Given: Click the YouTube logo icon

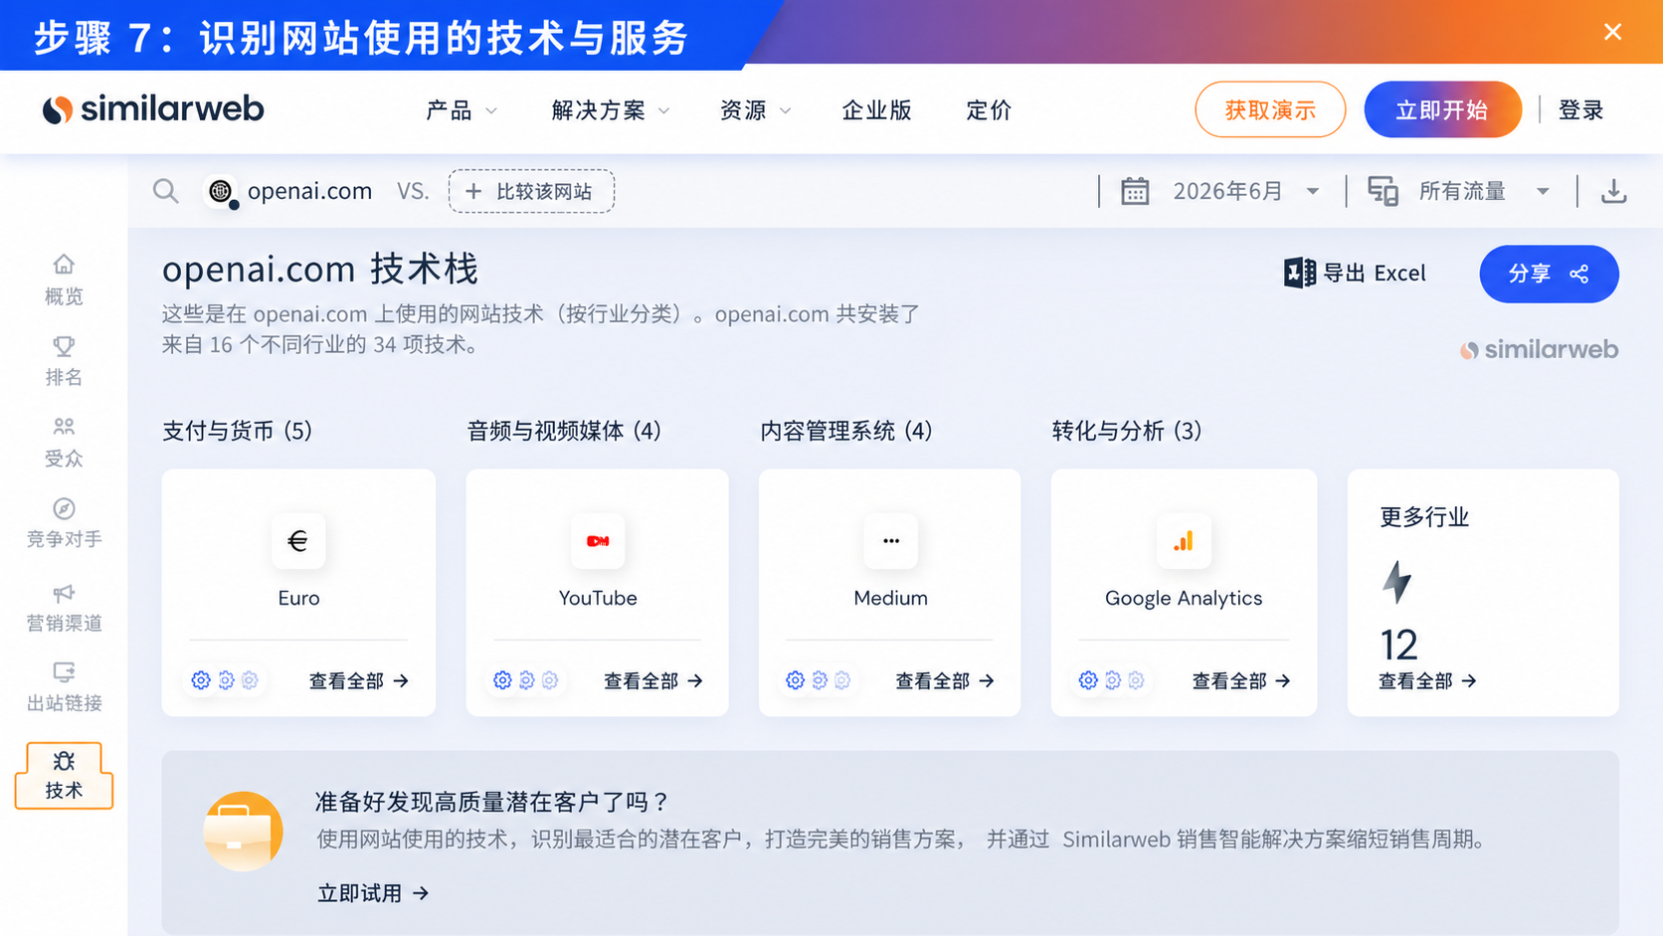Looking at the screenshot, I should (x=598, y=541).
